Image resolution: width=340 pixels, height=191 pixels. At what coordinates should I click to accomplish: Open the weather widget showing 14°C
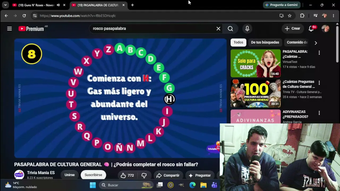pos(21,185)
